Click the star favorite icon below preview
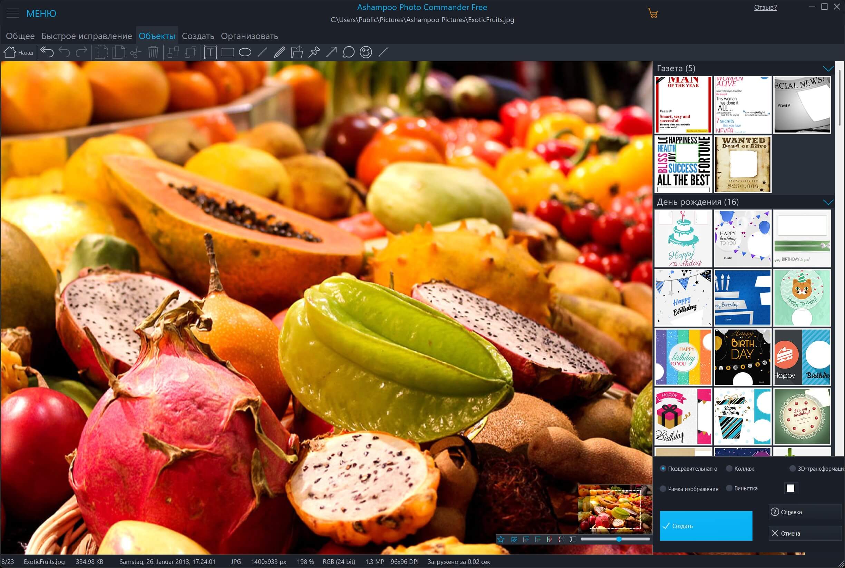 click(x=501, y=539)
